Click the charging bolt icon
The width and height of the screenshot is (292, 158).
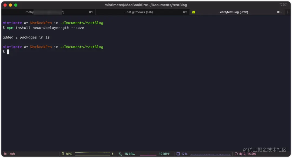pos(113,154)
